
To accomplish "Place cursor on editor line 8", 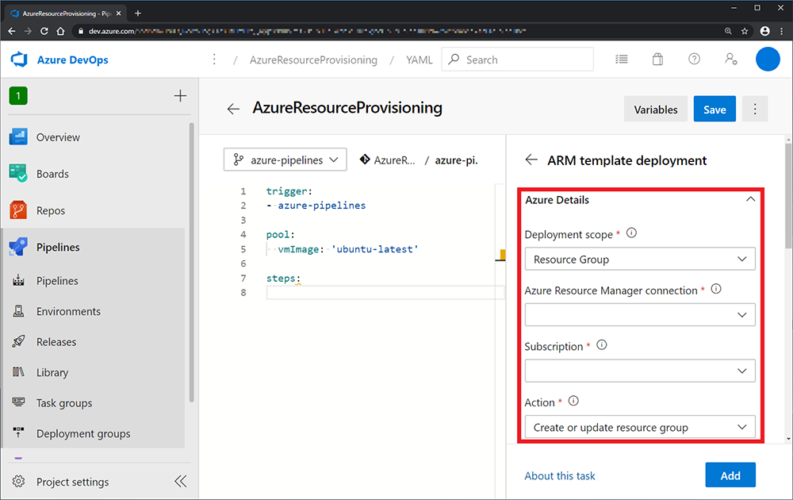I will pyautogui.click(x=385, y=293).
